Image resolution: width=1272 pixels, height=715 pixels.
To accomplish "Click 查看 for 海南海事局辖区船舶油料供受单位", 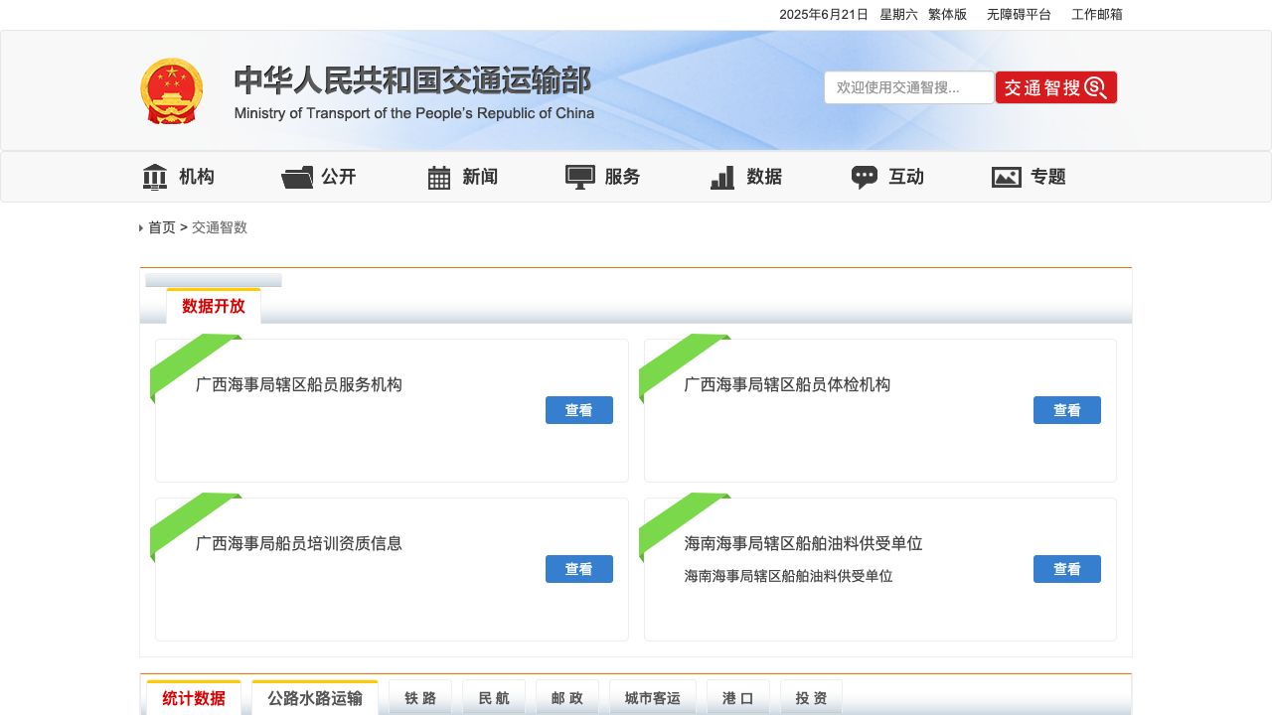I will click(1067, 569).
